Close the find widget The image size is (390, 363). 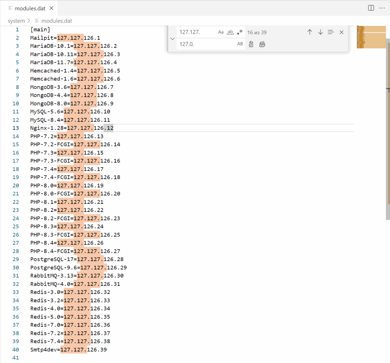342,32
